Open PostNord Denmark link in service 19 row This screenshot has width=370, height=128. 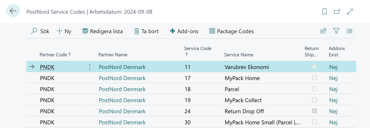pyautogui.click(x=122, y=100)
